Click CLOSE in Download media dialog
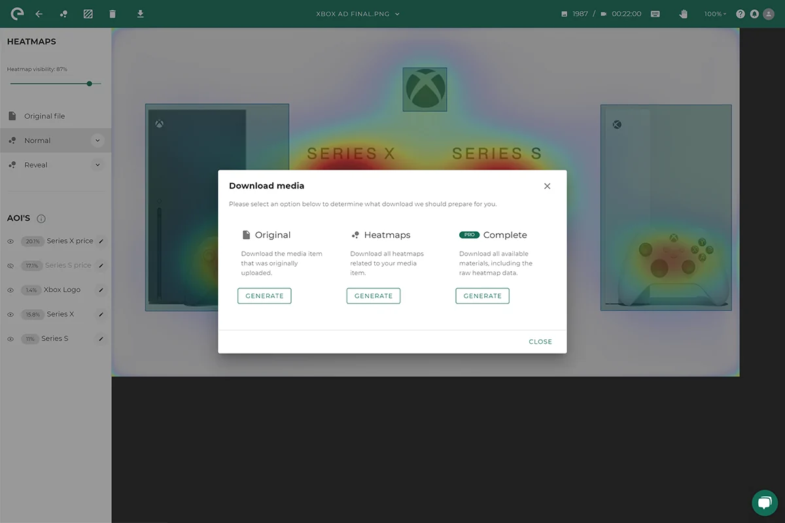This screenshot has height=523, width=785. 540,342
